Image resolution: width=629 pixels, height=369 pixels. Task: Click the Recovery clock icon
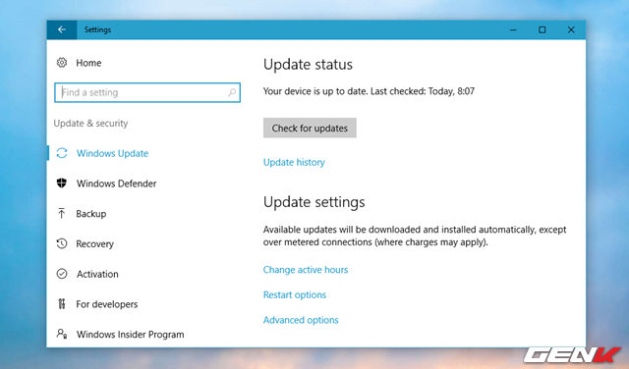coord(62,243)
